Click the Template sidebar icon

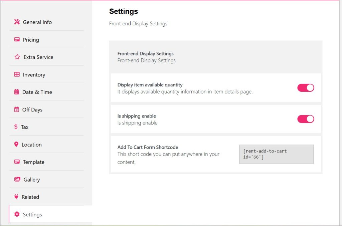click(17, 162)
